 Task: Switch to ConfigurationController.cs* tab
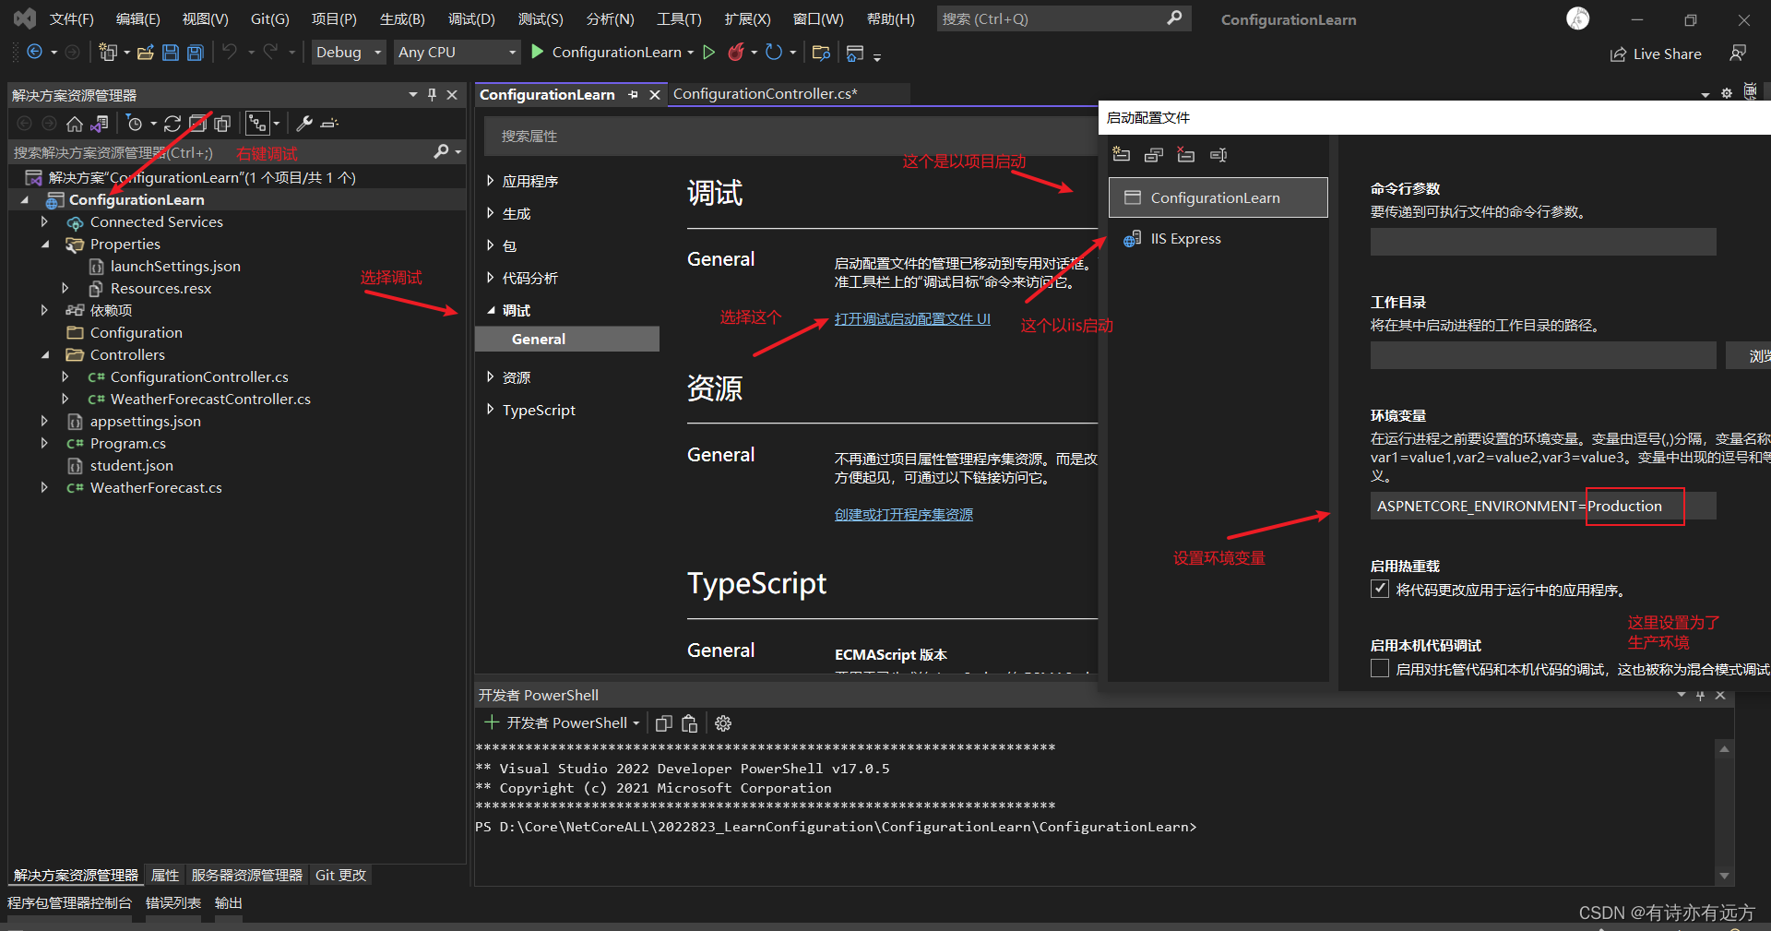(766, 94)
